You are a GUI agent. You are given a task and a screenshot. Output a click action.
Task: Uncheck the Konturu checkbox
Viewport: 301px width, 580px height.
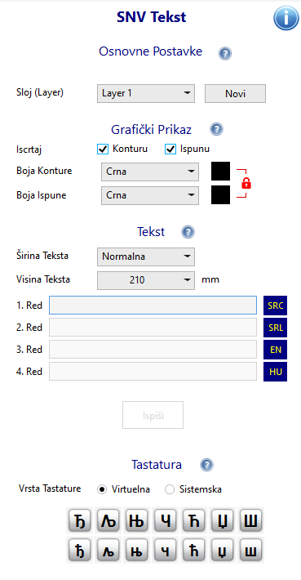(x=102, y=149)
